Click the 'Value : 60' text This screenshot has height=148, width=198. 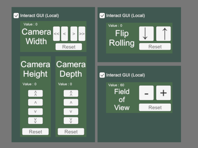(x=116, y=85)
